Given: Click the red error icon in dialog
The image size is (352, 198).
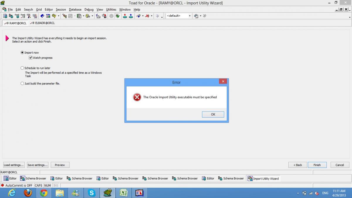Looking at the screenshot, I should pyautogui.click(x=137, y=97).
